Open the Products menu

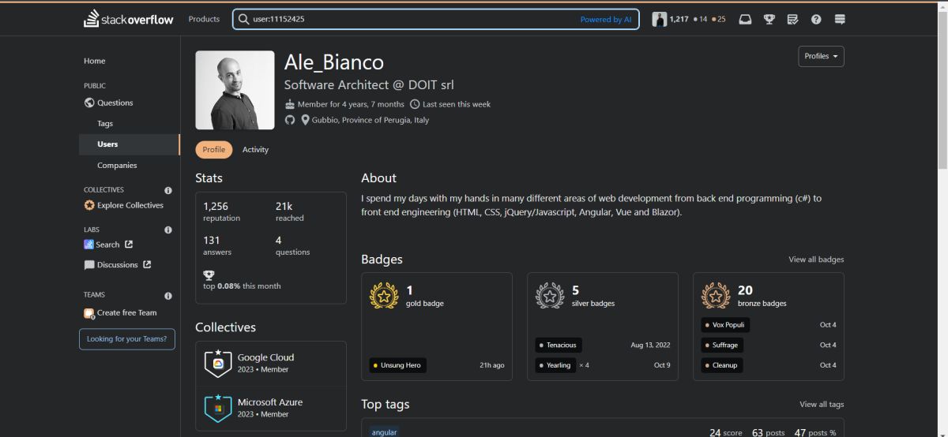click(x=204, y=19)
